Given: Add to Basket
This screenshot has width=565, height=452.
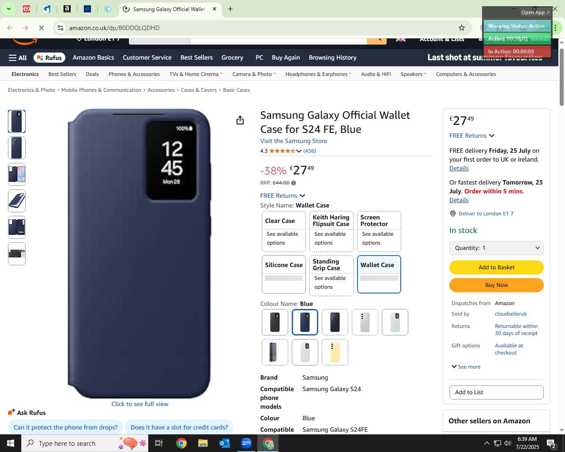Looking at the screenshot, I should pyautogui.click(x=496, y=267).
